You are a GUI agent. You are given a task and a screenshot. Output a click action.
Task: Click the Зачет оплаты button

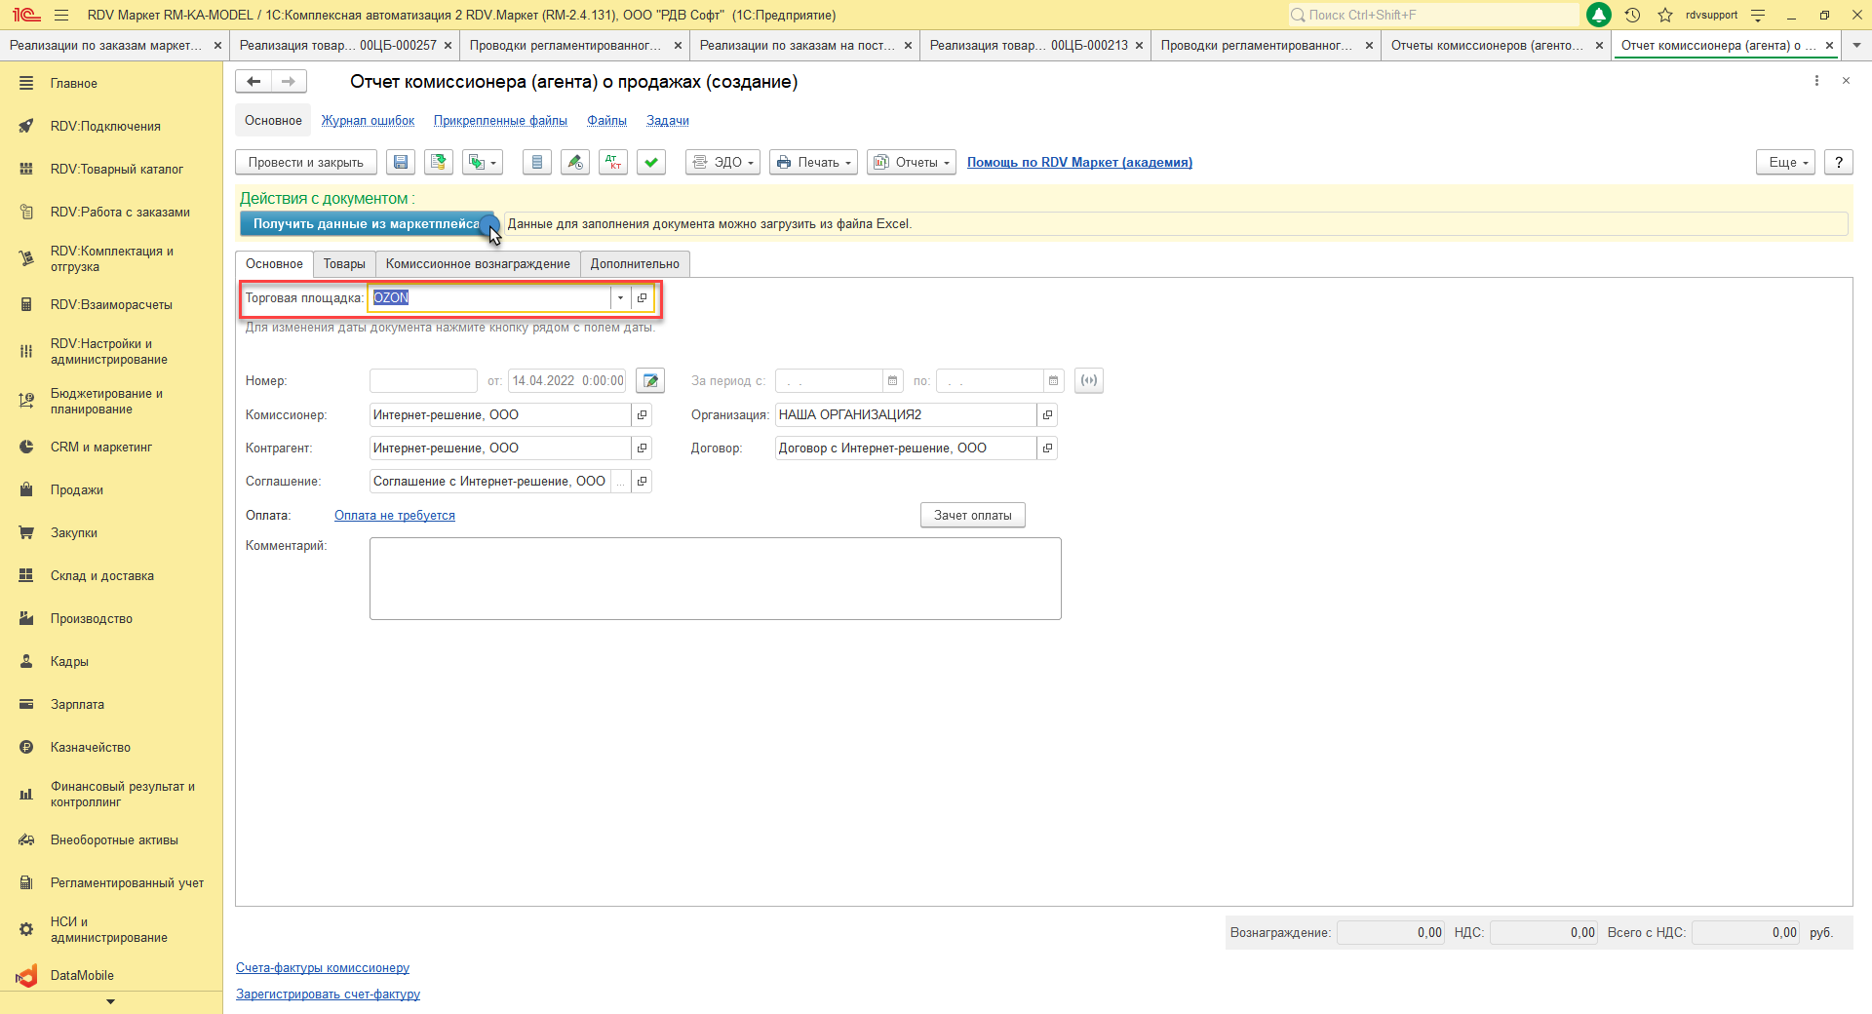click(973, 516)
